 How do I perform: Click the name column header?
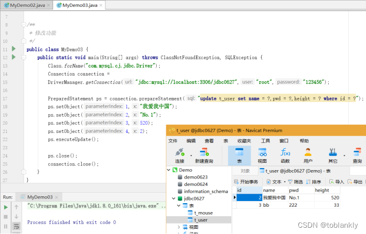coord(275,190)
